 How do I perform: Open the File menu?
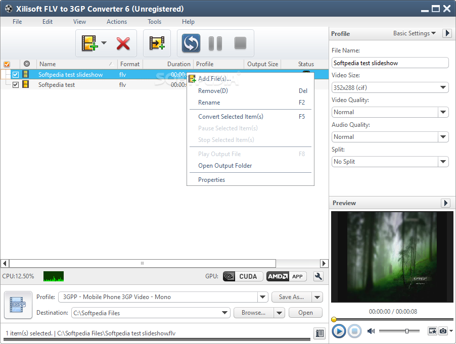[x=17, y=22]
